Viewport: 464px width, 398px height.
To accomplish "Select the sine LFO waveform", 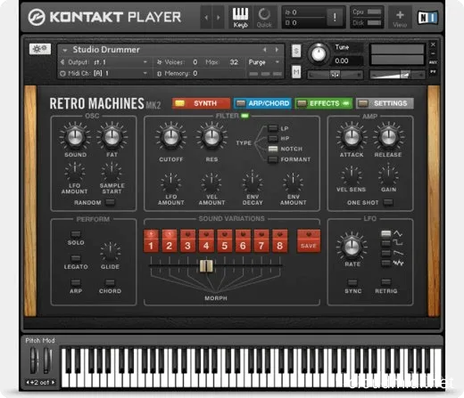I will pos(386,234).
